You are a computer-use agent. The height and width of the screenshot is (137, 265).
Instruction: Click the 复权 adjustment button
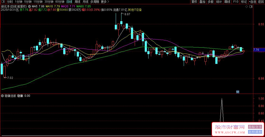click(194, 2)
